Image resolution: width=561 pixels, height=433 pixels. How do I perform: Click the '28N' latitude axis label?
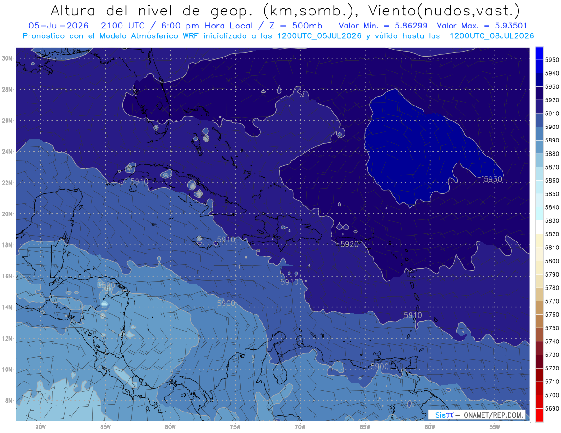7,89
